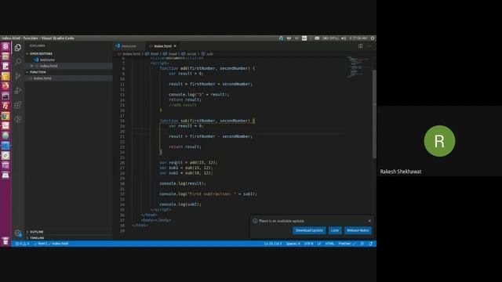Click the head breadcrumb segment
The width and height of the screenshot is (502, 282).
pyautogui.click(x=170, y=54)
